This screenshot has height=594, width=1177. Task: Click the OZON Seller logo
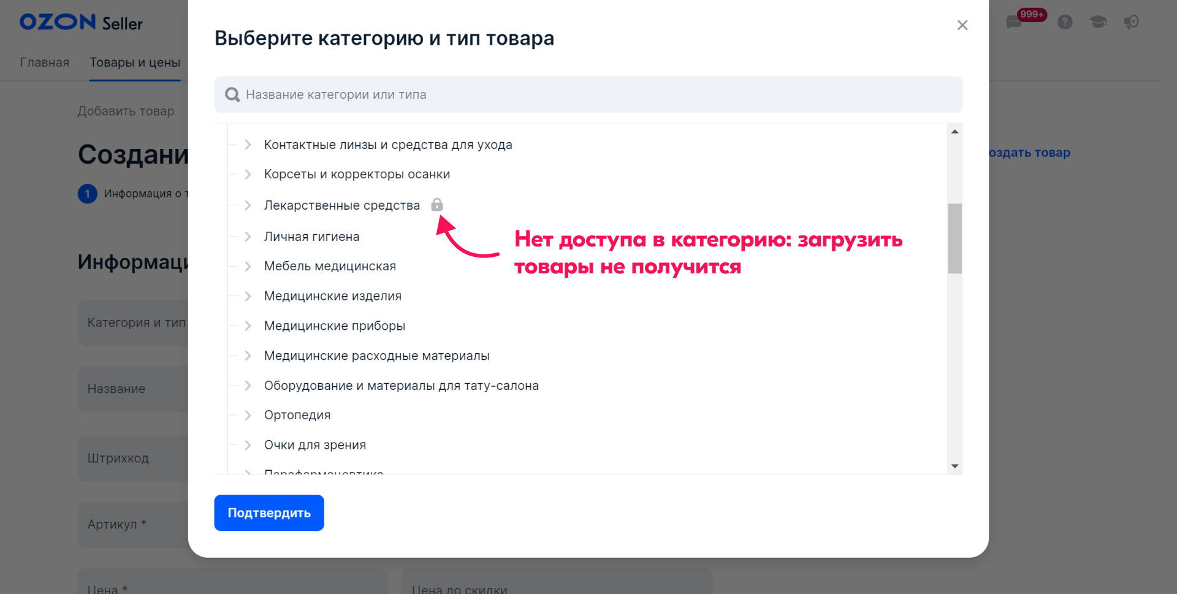(x=81, y=23)
